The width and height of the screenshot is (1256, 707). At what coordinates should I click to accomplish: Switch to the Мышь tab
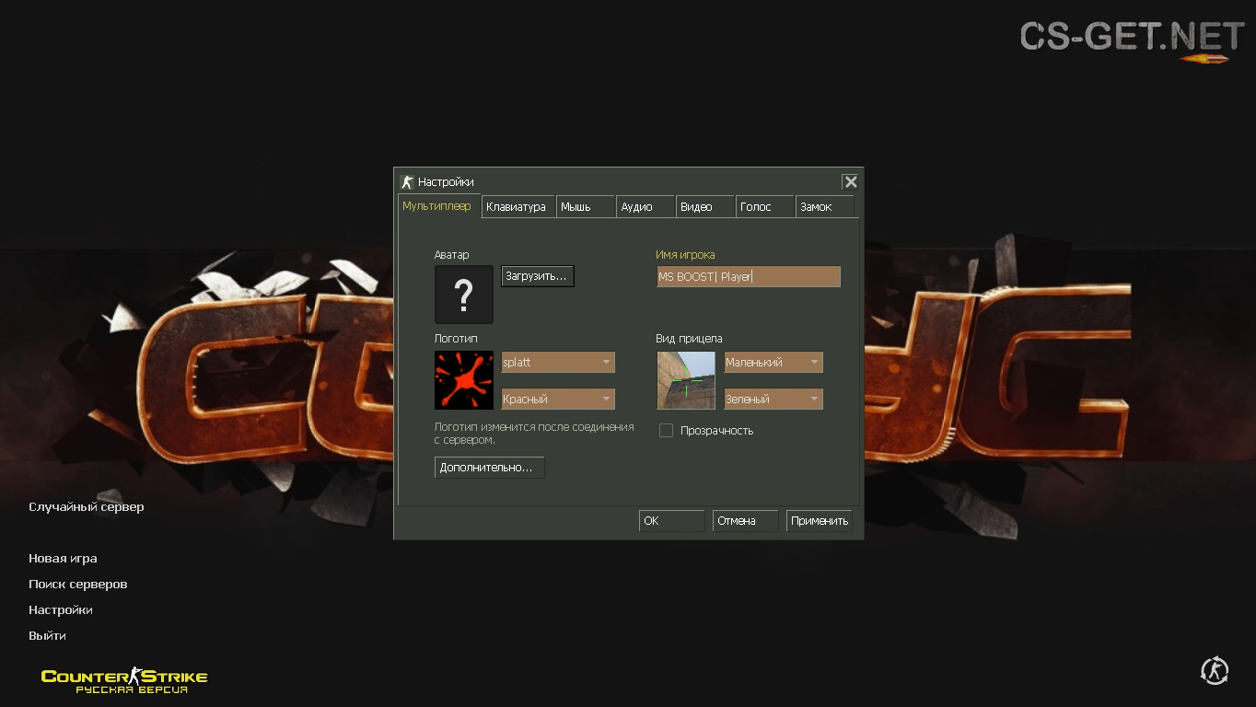coord(586,206)
